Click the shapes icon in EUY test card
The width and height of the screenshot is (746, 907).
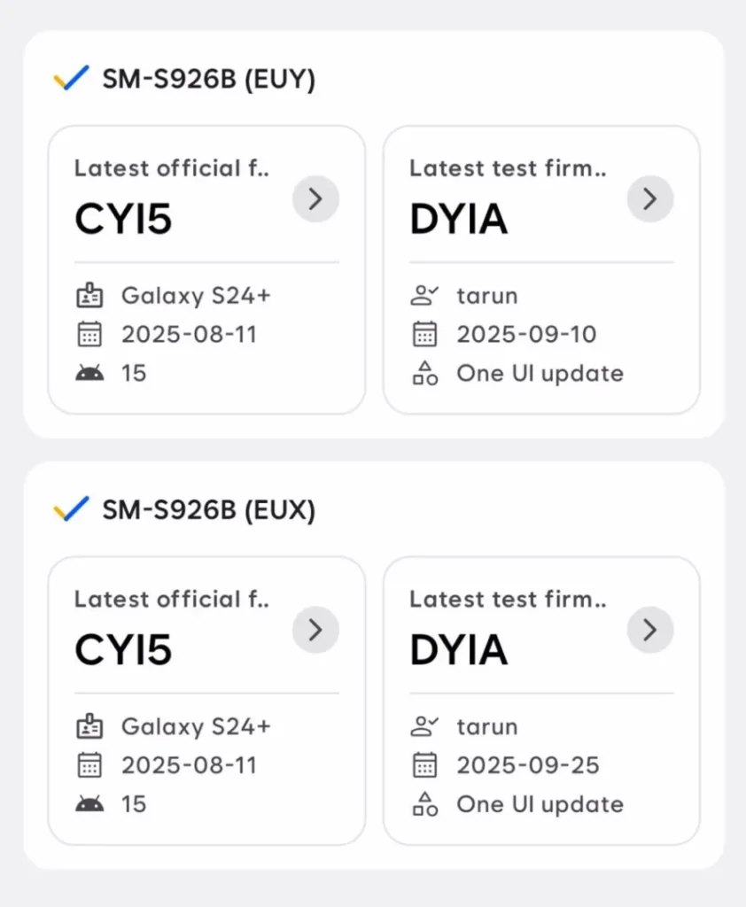pyautogui.click(x=425, y=373)
